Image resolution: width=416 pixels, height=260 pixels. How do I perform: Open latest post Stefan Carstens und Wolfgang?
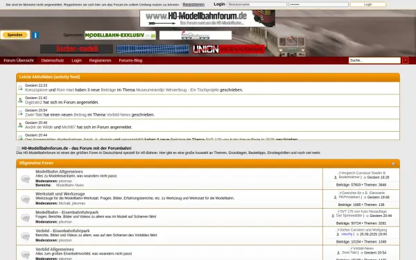pyautogui.click(x=363, y=229)
